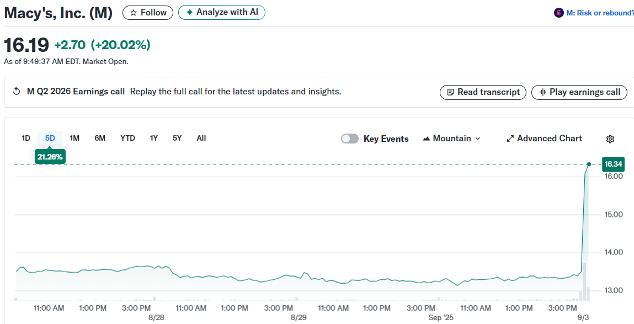Click the 8/29 date label on axis
Viewport: 634px width, 324px height.
[x=299, y=317]
